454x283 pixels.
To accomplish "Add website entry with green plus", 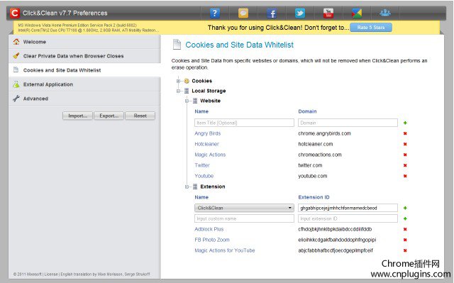I will [x=405, y=123].
